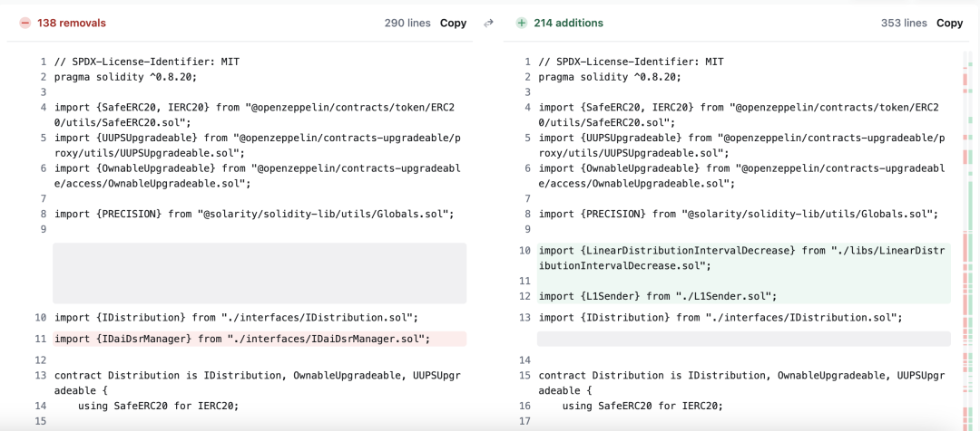Click removed IDaiDsrManager import line
980x431 pixels.
point(241,339)
